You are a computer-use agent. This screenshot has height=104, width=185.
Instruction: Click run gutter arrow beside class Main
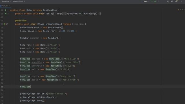[x=6, y=10]
